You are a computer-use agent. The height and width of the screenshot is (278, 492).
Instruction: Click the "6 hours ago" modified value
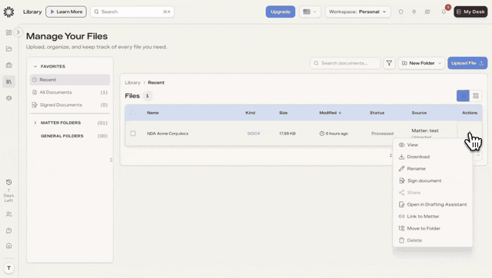coord(337,134)
